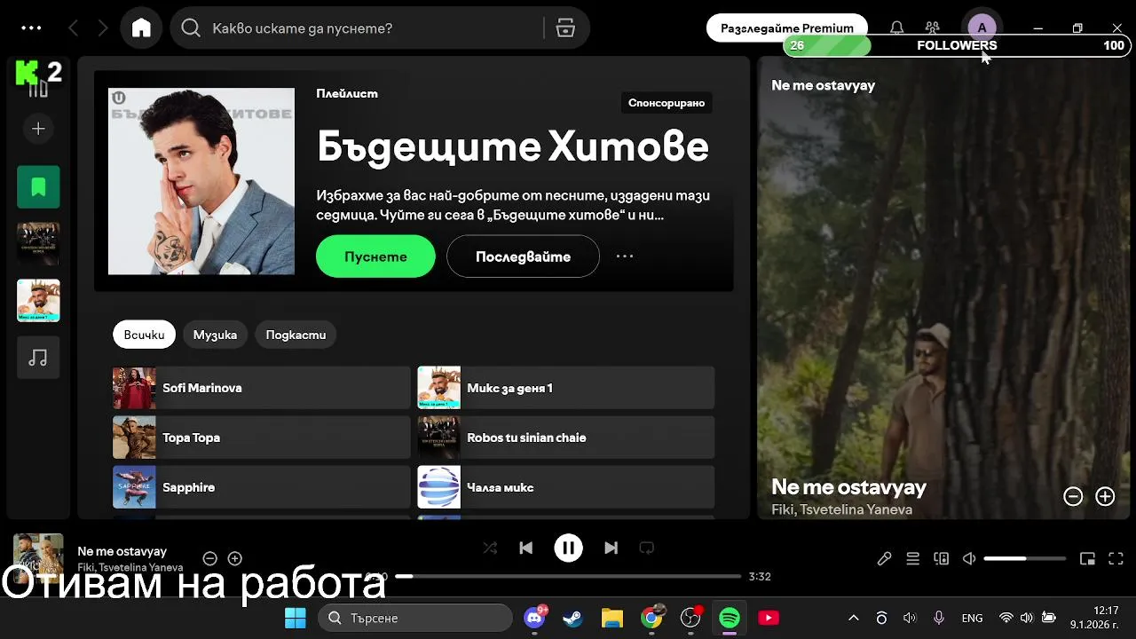This screenshot has width=1136, height=639.
Task: Open the Browse icon in search bar
Action: coord(565,28)
